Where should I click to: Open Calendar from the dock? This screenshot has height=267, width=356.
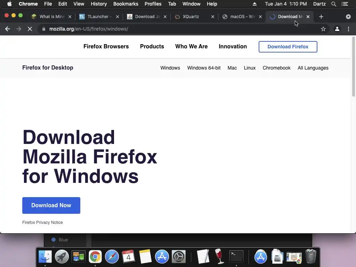[129, 257]
